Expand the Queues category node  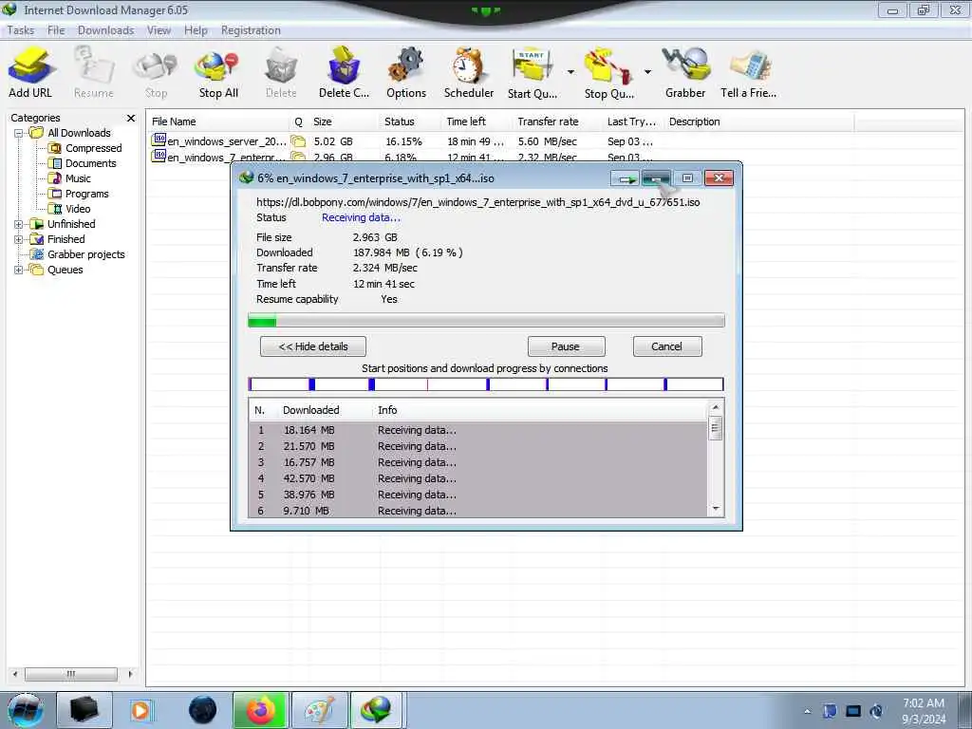[19, 270]
